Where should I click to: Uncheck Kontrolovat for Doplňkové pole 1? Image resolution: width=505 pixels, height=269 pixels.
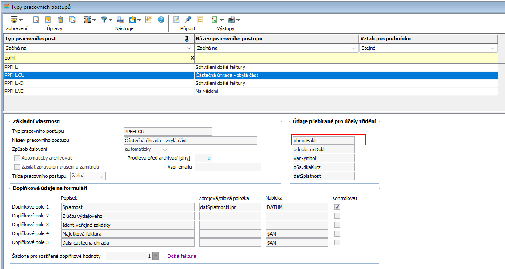point(337,207)
